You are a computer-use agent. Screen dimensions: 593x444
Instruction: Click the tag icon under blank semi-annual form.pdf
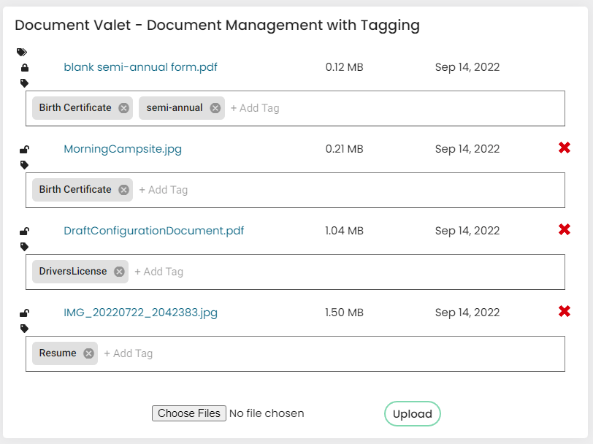click(x=25, y=83)
